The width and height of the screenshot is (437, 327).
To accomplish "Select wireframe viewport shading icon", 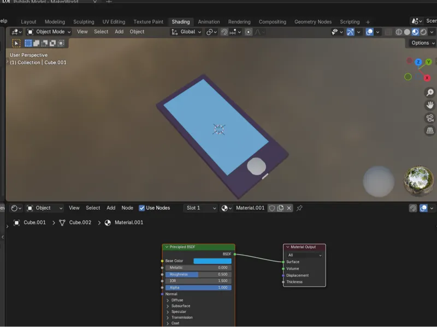I will 399,32.
